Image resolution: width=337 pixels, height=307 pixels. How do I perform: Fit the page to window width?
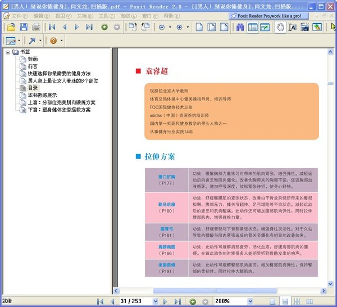tap(224, 27)
